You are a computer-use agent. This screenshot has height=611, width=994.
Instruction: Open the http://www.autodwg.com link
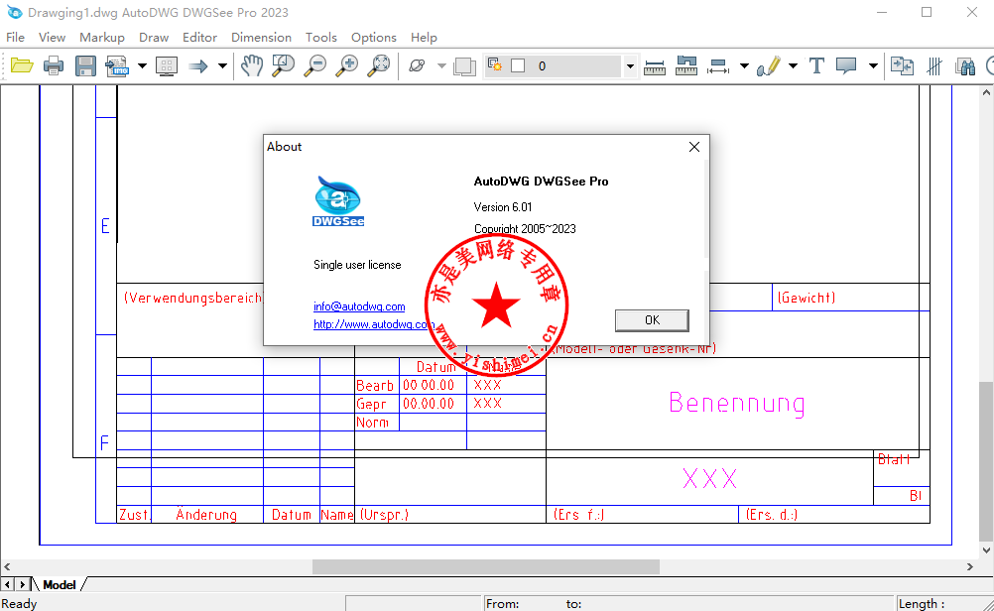click(373, 324)
